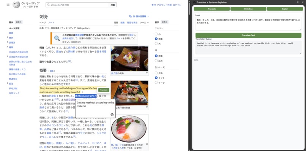The image size is (306, 151).
Task: Open the 独自研究 link in the notice box
Action: (80, 35)
